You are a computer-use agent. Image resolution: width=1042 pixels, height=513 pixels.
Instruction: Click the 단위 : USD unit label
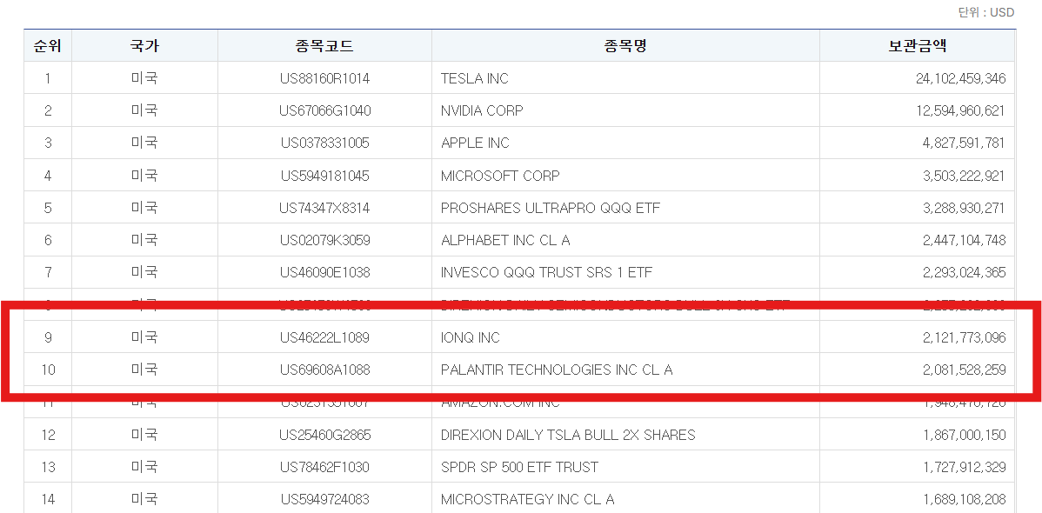[986, 13]
